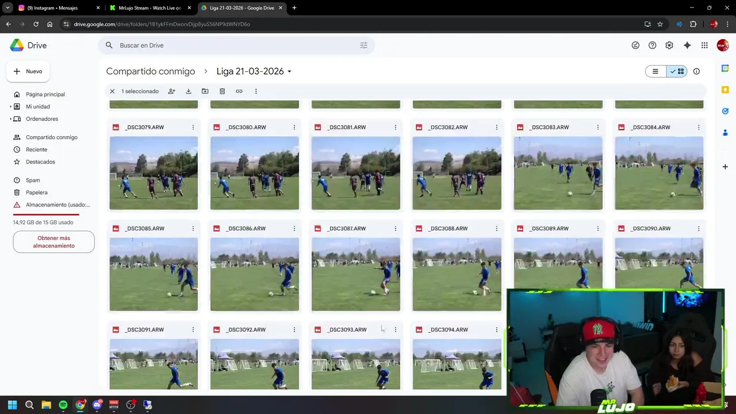Open Contacts side panel icon
736x414 pixels.
[x=725, y=132]
